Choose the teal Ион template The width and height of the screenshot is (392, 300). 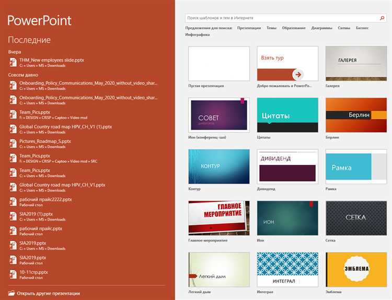287,218
